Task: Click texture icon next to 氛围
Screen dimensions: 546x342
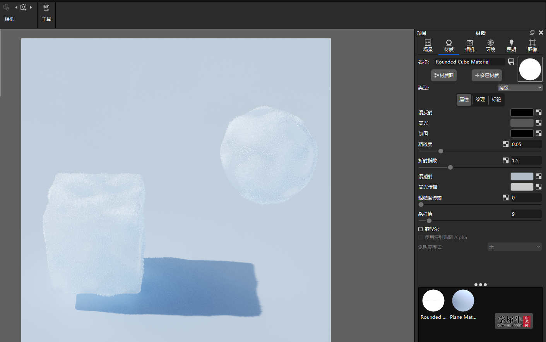Action: coord(539,133)
